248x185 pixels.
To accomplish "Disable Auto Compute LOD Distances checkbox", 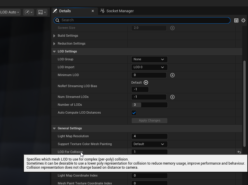I will click(x=134, y=113).
